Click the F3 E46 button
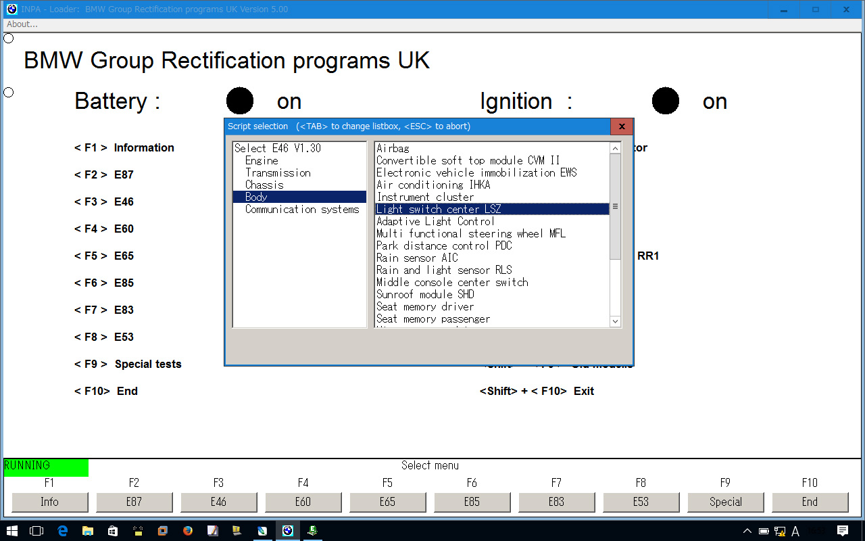 coord(218,502)
